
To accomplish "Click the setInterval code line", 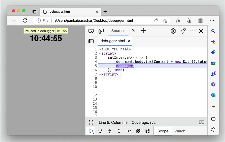I will (128, 58).
